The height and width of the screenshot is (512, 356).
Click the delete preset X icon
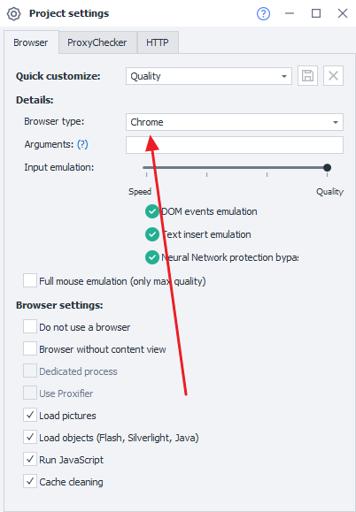(x=333, y=76)
